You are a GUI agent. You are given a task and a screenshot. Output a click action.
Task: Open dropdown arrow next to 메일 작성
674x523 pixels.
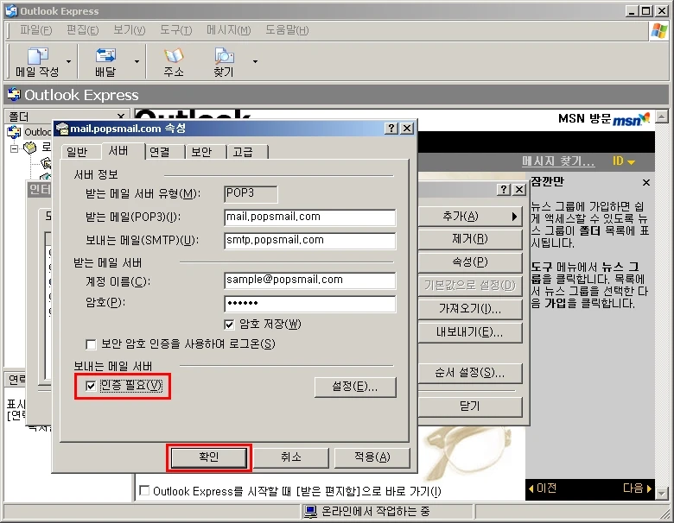tap(68, 62)
